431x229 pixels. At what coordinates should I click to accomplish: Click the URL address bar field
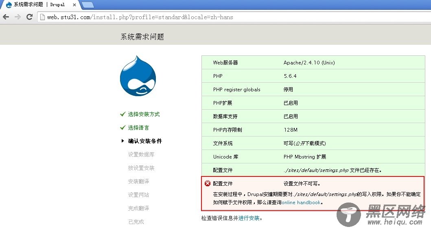[x=203, y=17]
